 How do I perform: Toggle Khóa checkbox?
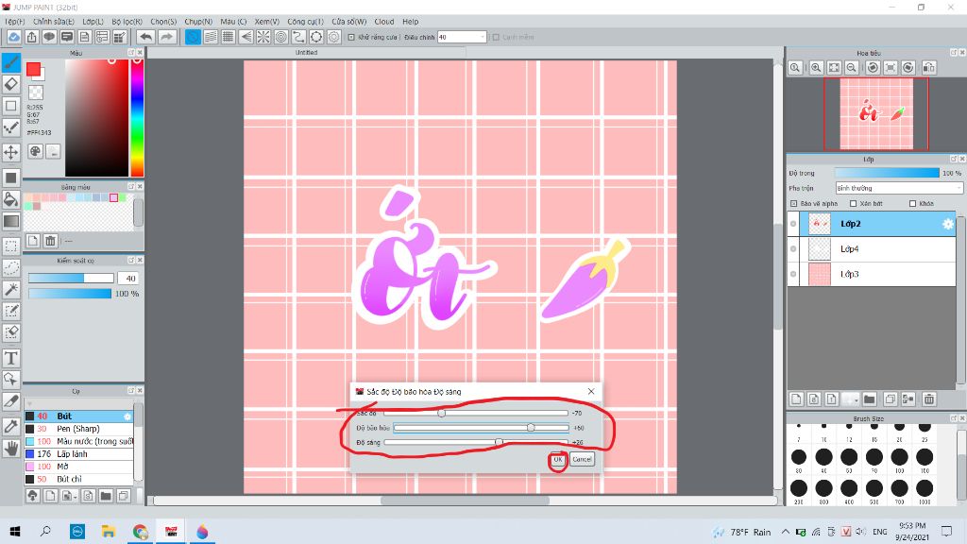point(913,204)
